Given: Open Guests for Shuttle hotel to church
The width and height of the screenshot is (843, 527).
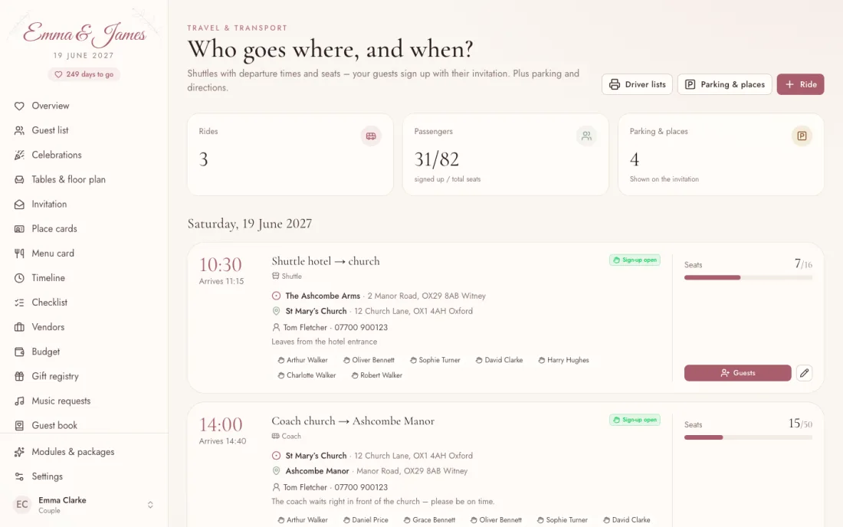Looking at the screenshot, I should (x=737, y=373).
